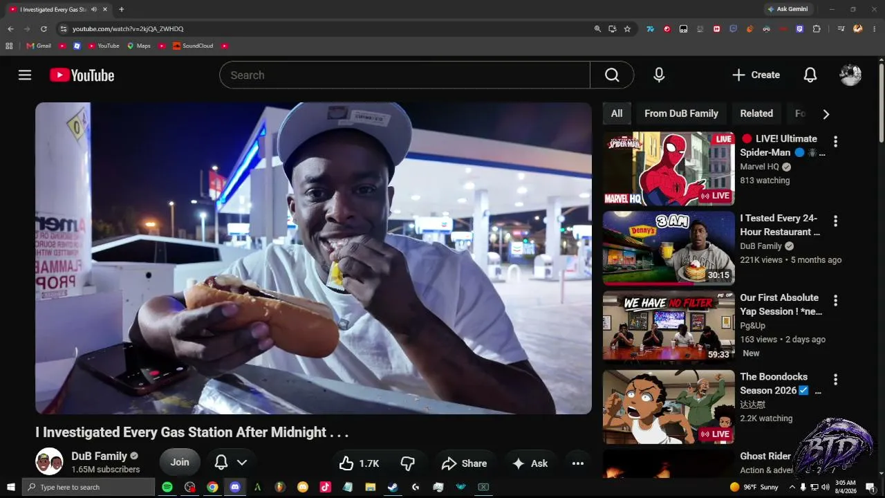Click the page vertical scrollbar
This screenshot has width=885, height=498.
pos(882,104)
